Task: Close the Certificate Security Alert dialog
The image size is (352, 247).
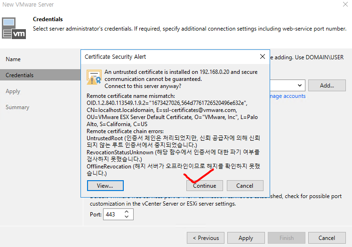Action: (x=263, y=56)
